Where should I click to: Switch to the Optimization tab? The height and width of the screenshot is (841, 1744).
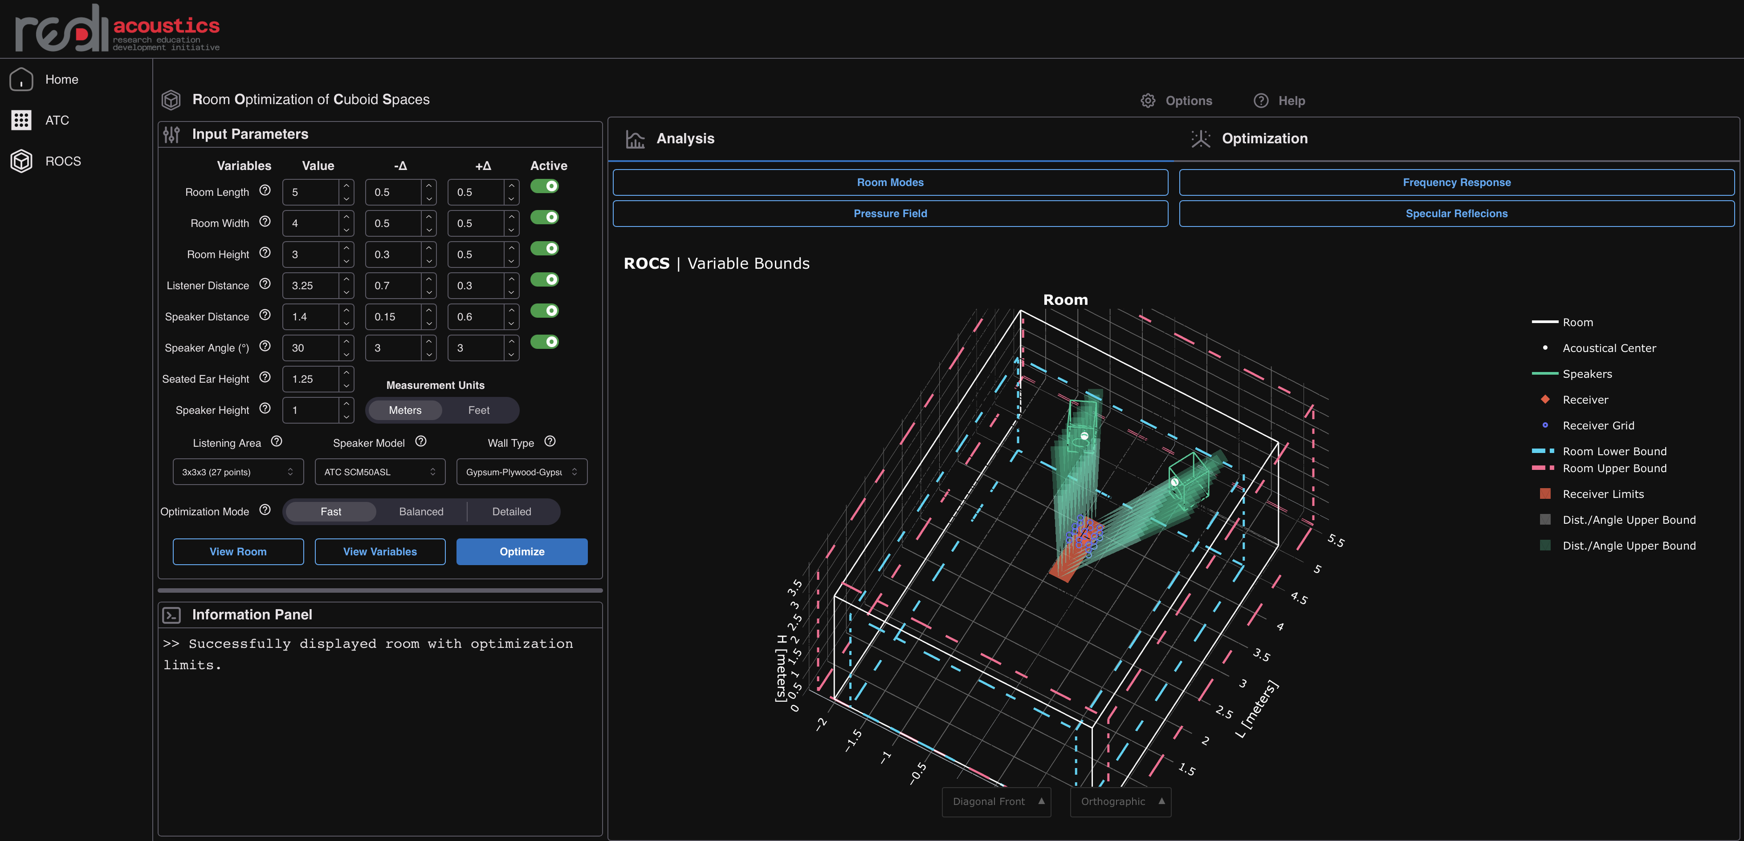[1264, 139]
